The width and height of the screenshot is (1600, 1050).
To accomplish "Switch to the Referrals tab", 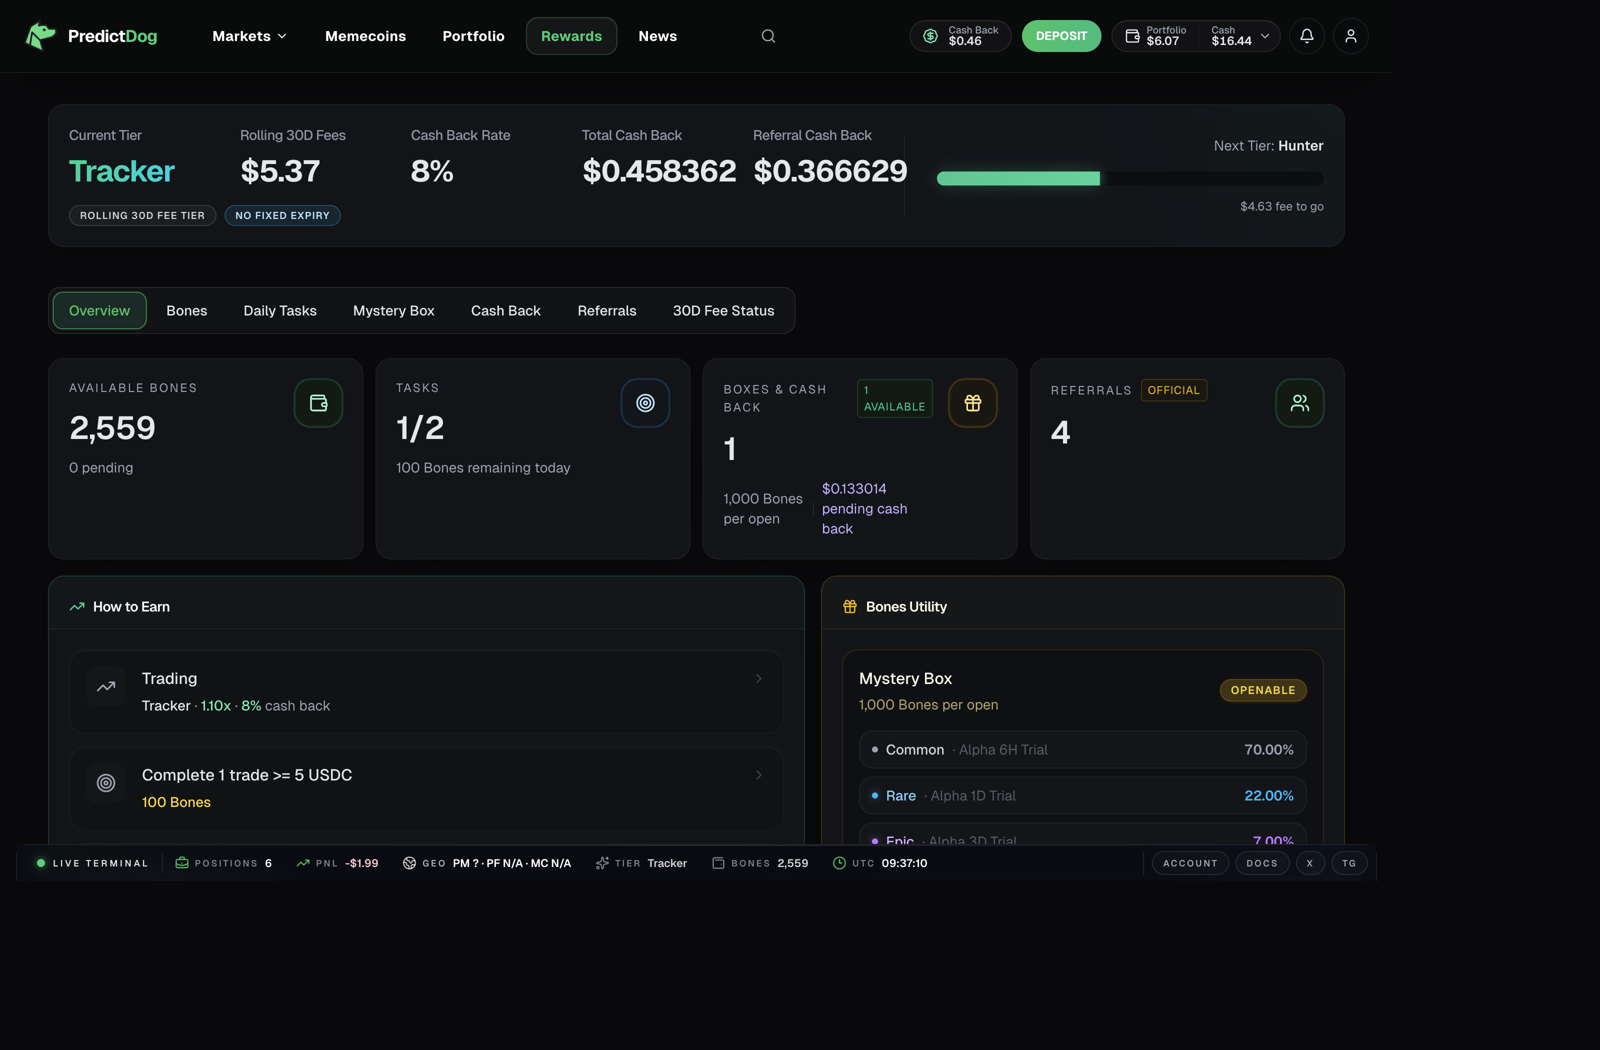I will (x=607, y=310).
